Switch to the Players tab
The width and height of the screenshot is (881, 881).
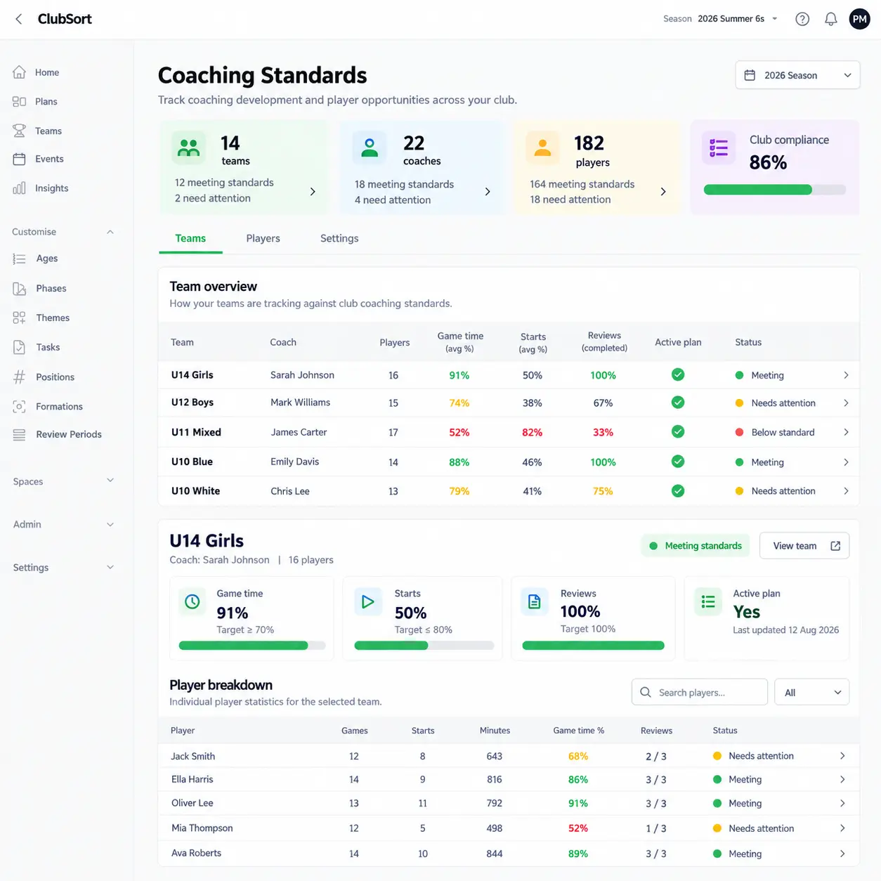click(x=263, y=239)
